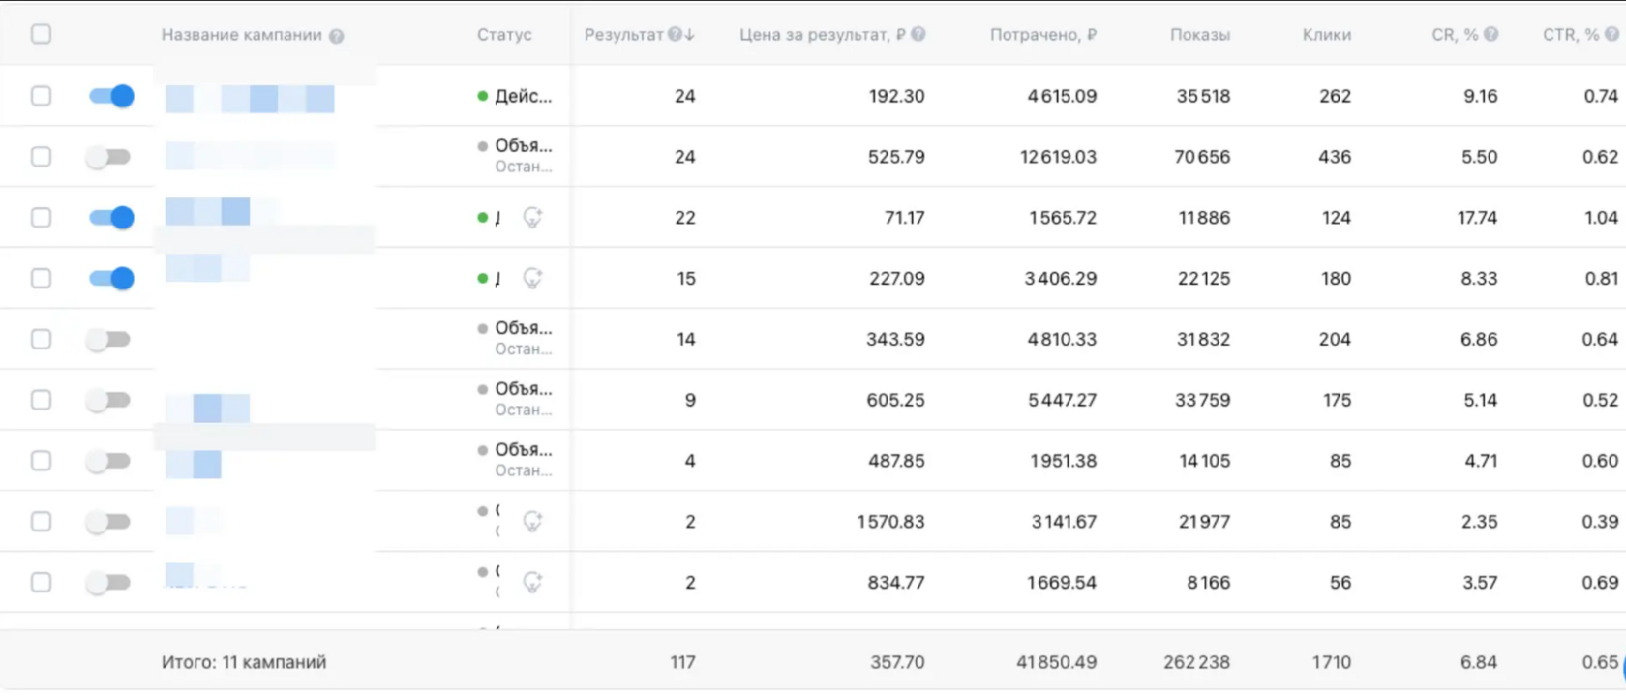Screen dimensions: 1626x698
Task: Open help icon beside CTR, % header
Action: 1611,34
